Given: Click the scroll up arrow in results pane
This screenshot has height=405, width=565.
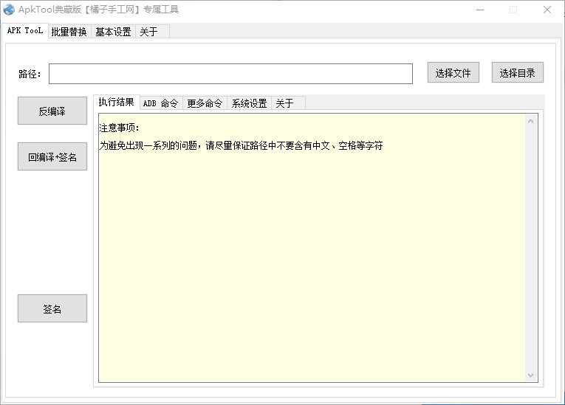Looking at the screenshot, I should (531, 122).
